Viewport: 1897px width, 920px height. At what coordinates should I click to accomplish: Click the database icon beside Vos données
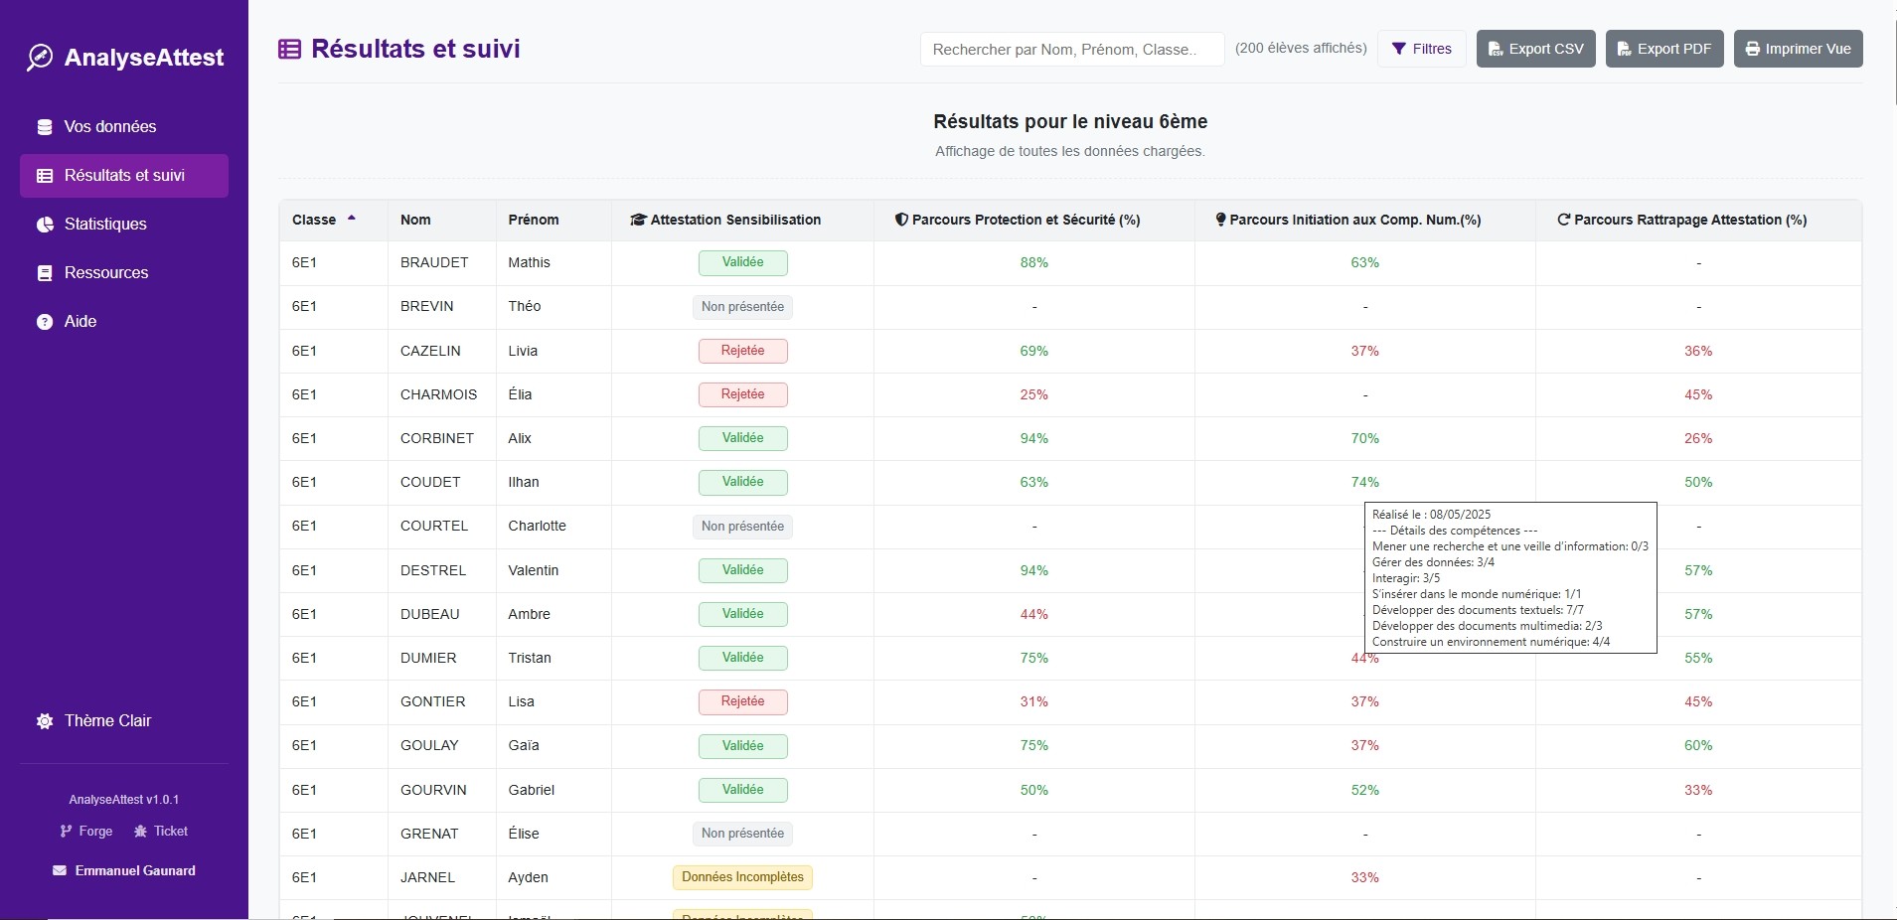pos(45,127)
